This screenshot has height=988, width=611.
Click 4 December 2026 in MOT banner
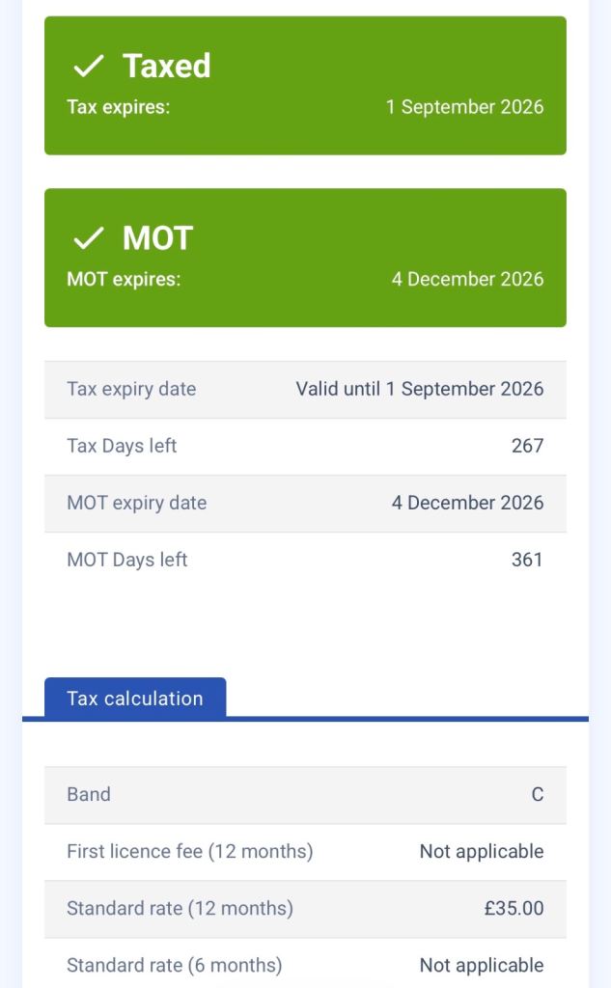[x=467, y=279]
